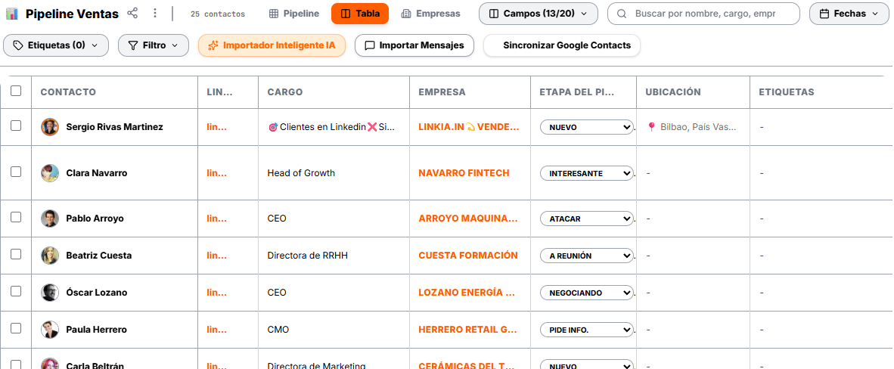Open Clara Navarro LinkedIn link
Viewport: 894px width, 369px height.
tap(216, 173)
